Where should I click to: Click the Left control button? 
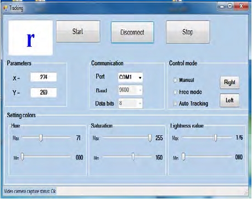tap(229, 100)
